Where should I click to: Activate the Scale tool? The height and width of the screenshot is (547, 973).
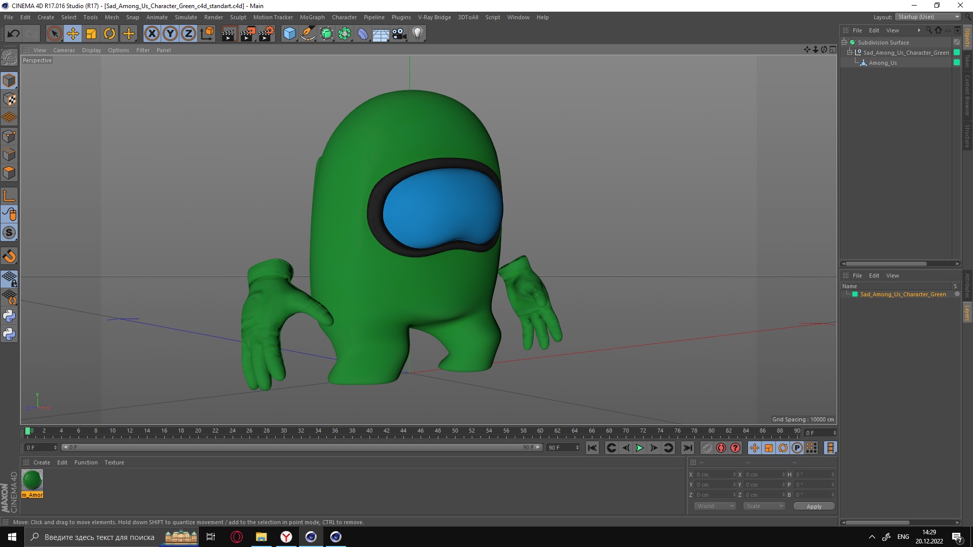pyautogui.click(x=91, y=34)
